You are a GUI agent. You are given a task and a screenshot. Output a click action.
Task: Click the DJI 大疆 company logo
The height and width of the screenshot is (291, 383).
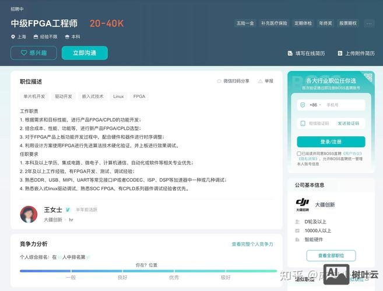[303, 205]
